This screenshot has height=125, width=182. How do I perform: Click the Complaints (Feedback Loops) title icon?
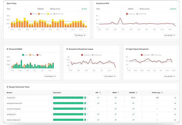(67, 49)
